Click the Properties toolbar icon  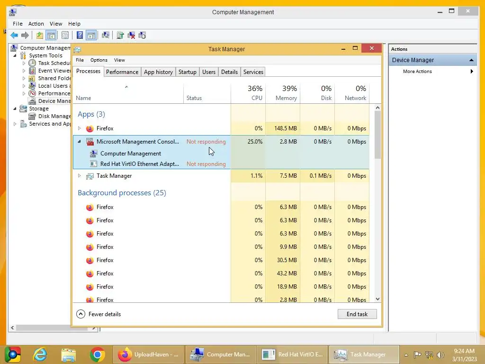tap(65, 35)
